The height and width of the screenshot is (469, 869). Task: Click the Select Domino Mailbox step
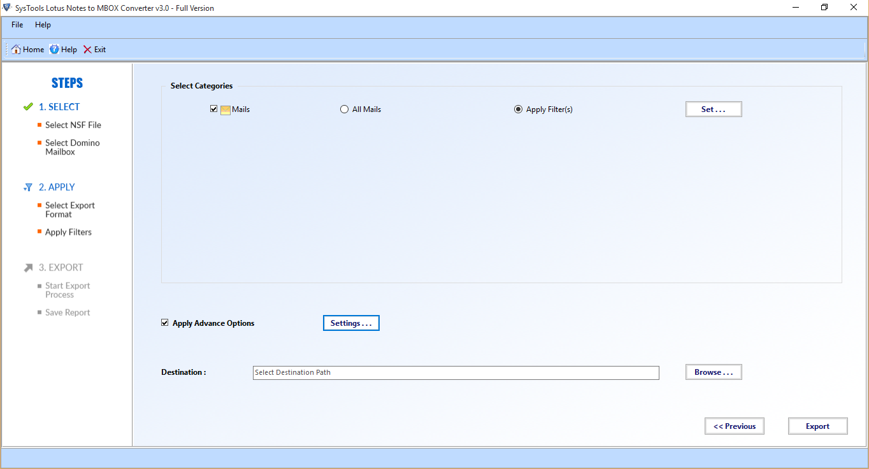73,148
